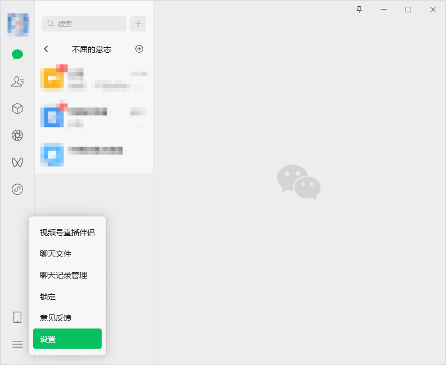Open Channels butterfly icon
446x365 pixels.
(x=17, y=162)
